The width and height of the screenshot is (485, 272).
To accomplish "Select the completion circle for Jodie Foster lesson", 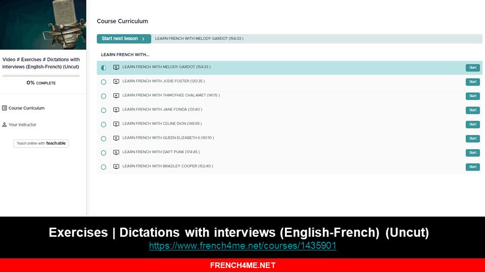I will coord(104,82).
